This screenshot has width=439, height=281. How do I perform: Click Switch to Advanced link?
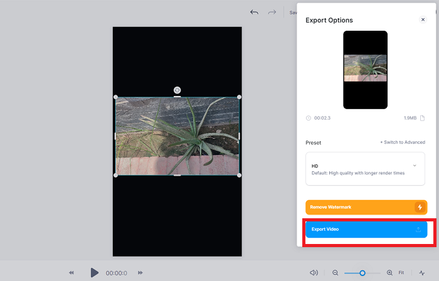(403, 142)
